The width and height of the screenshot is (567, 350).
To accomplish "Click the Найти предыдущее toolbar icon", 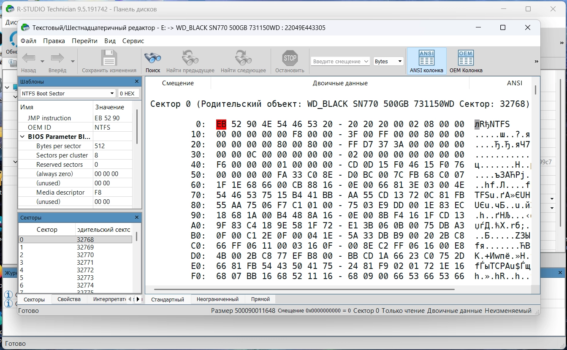I will pyautogui.click(x=190, y=58).
